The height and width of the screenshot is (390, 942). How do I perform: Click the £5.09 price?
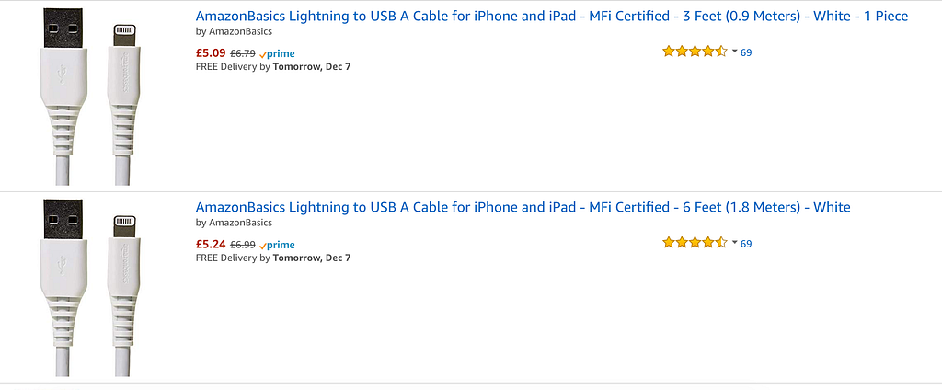[211, 52]
